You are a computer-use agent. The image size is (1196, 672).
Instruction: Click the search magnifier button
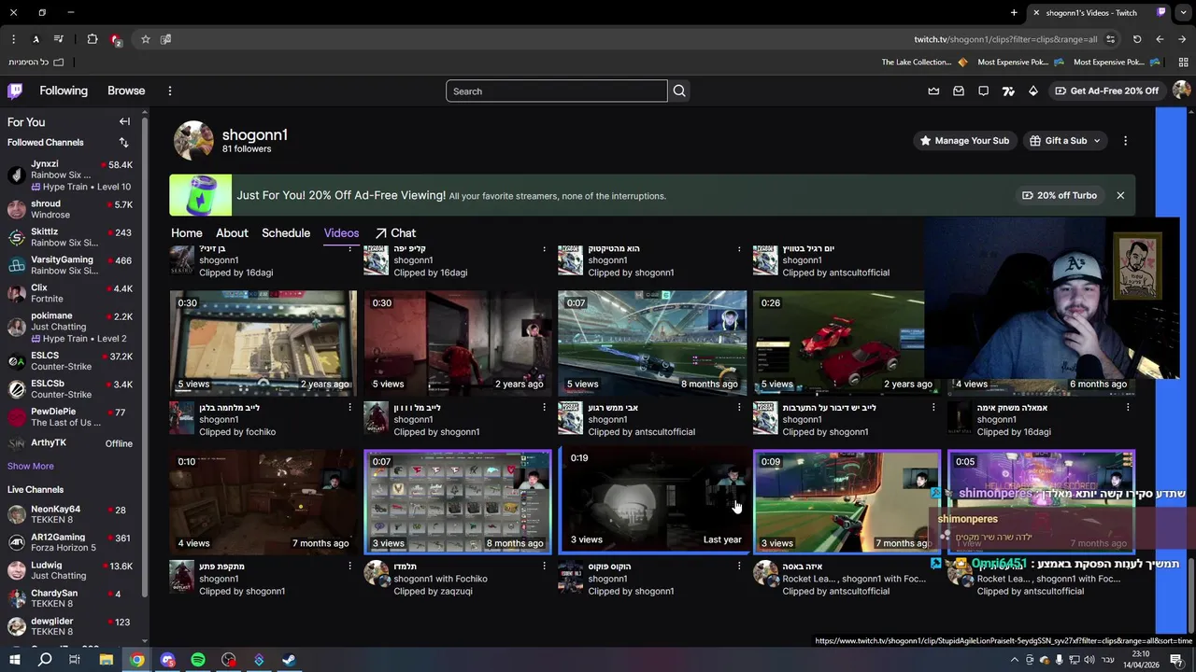pos(679,91)
